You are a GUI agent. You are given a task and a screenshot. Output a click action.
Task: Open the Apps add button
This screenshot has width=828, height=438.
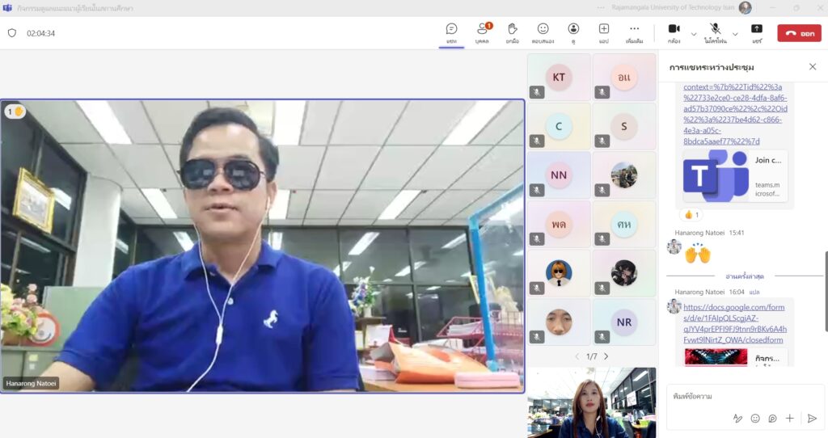603,32
